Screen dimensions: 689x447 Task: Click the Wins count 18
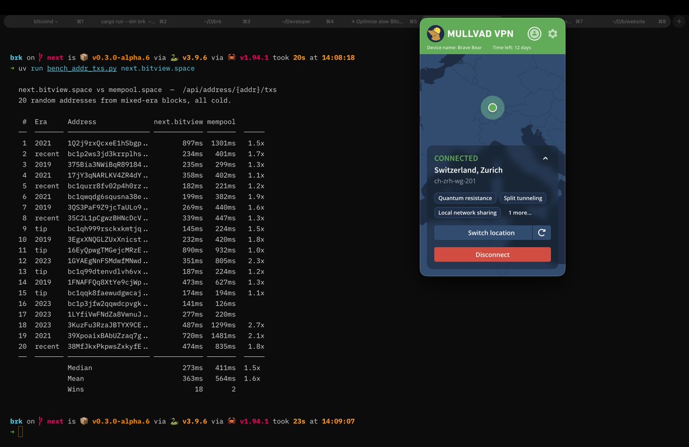(x=199, y=390)
